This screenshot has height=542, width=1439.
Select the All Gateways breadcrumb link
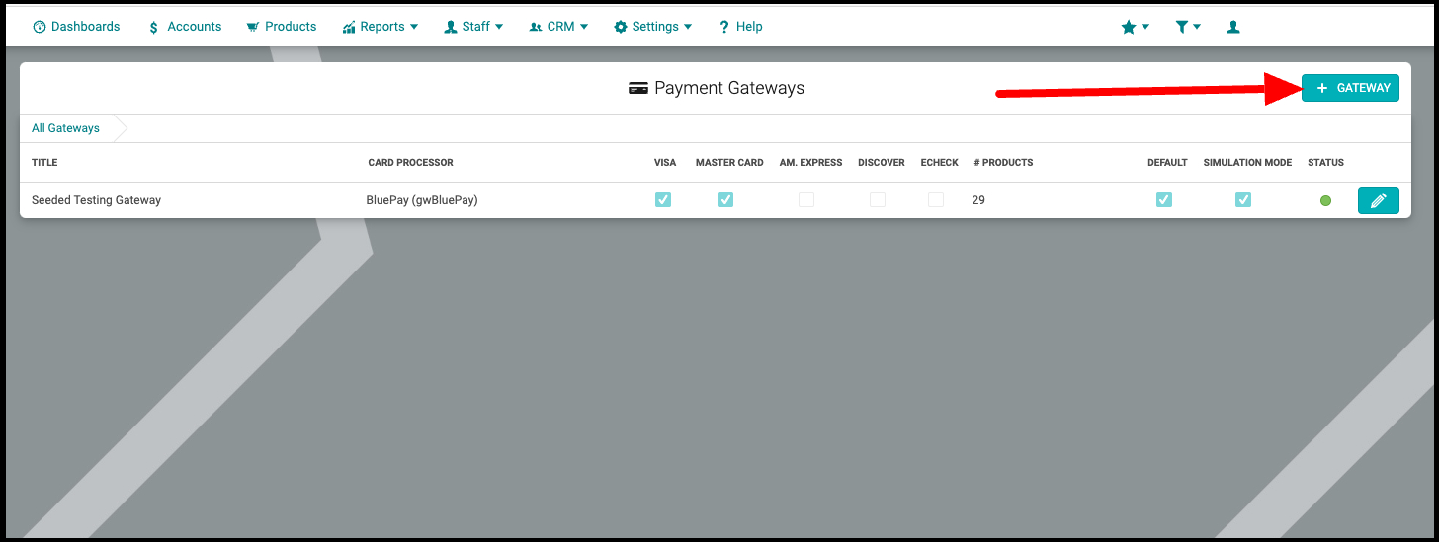pyautogui.click(x=65, y=128)
